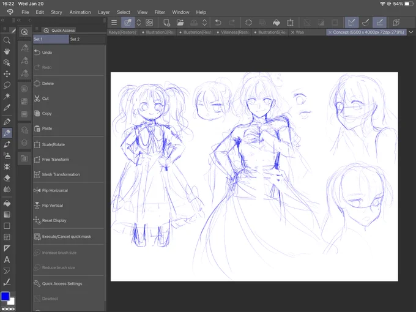416x312 pixels.
Task: Select the white sub color swatch
Action: tap(12, 302)
